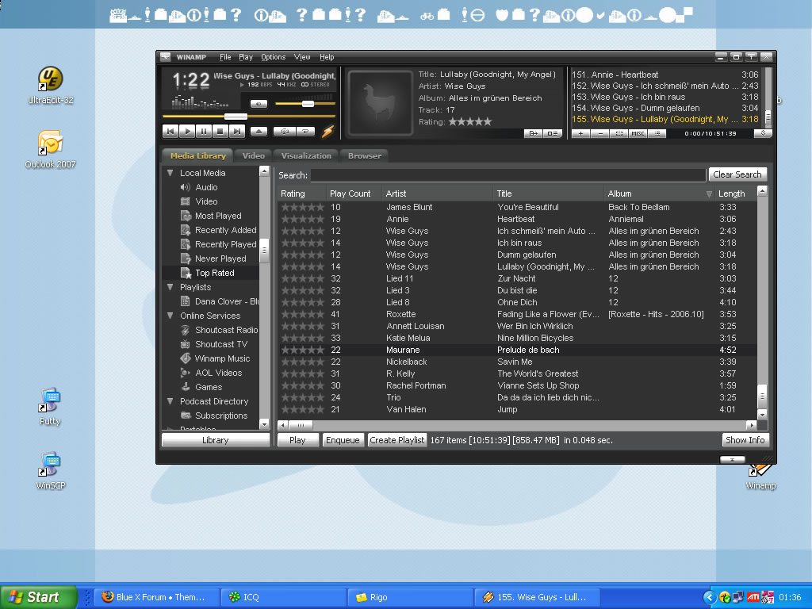This screenshot has height=609, width=812.
Task: Click into the library Search field
Action: click(x=507, y=175)
